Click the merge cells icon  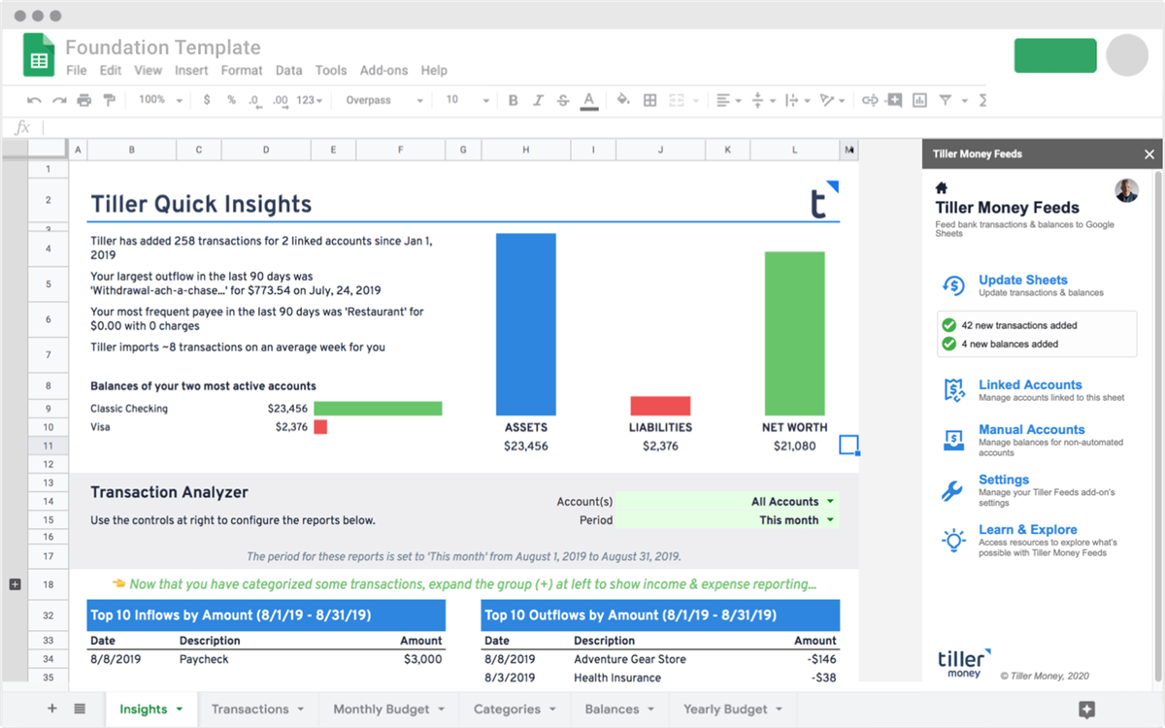tap(676, 100)
